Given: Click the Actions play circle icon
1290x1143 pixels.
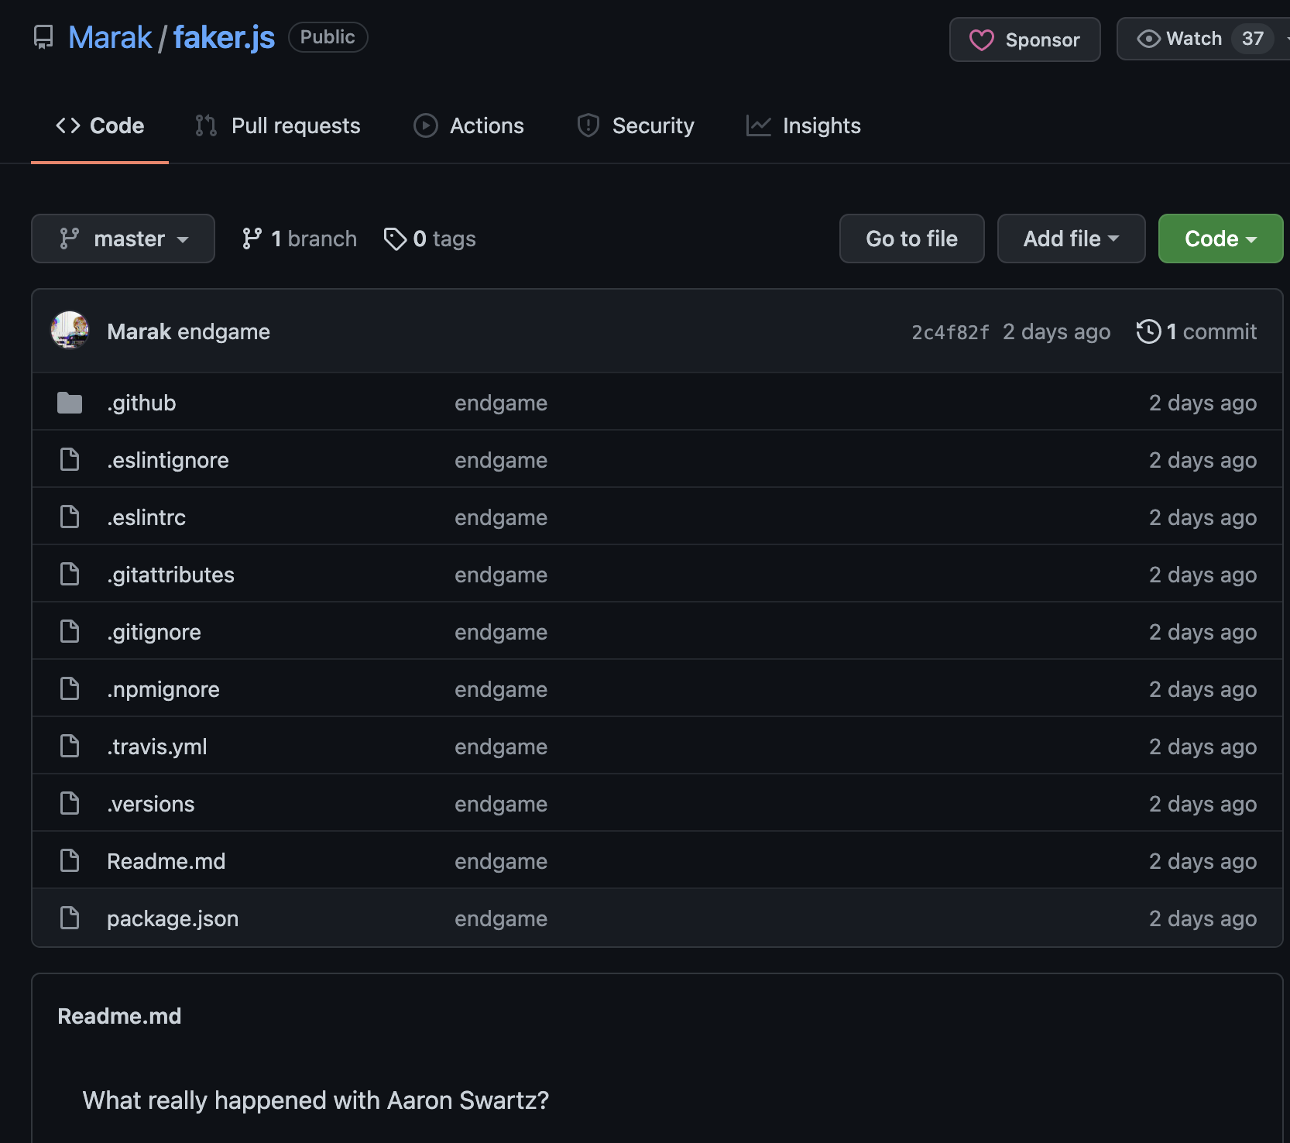Looking at the screenshot, I should [x=425, y=125].
